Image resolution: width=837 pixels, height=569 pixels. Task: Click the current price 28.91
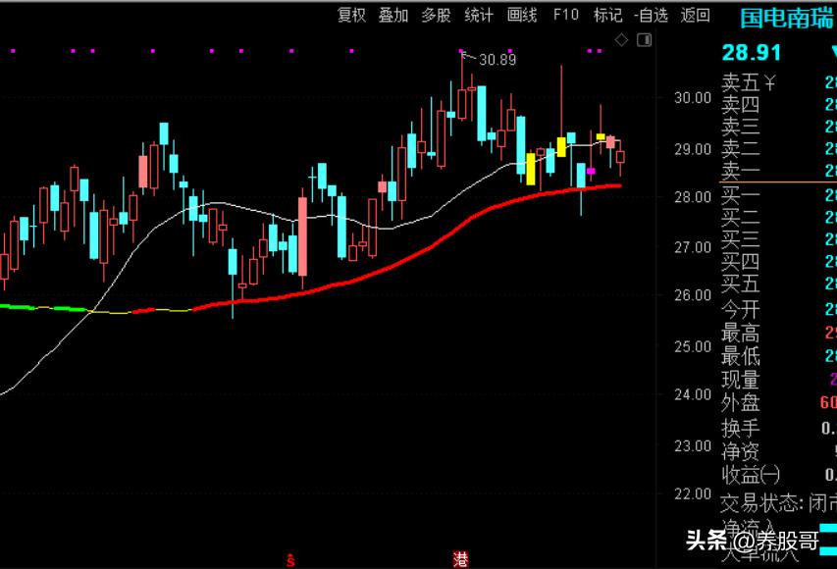click(x=751, y=52)
